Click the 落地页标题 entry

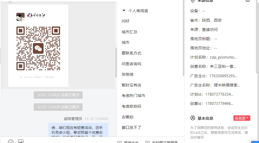pos(204,39)
